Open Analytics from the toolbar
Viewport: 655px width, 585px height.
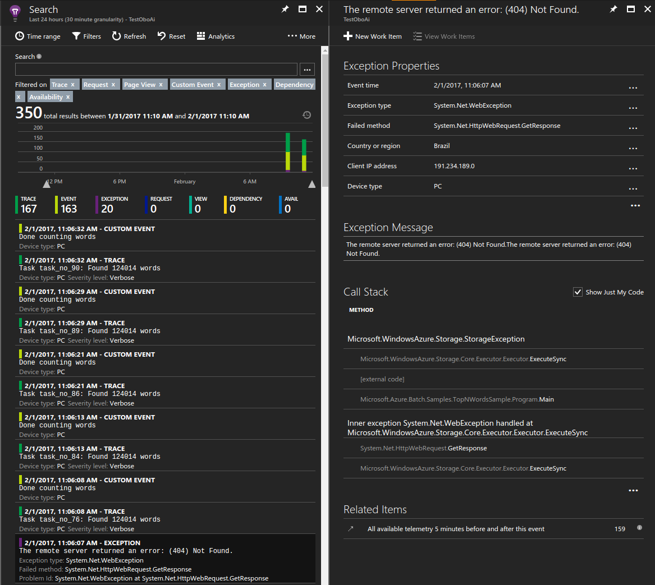(x=215, y=36)
